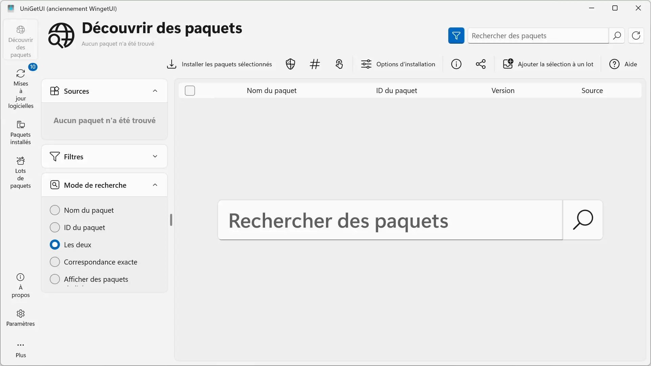Navigate to À propos section
Screen dimensions: 651x366
[21, 285]
